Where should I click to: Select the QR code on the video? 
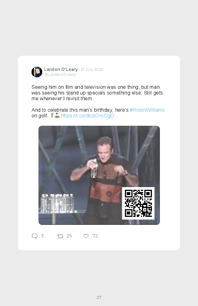[138, 203]
